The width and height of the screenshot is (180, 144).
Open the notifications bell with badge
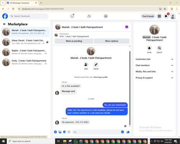click(166, 16)
